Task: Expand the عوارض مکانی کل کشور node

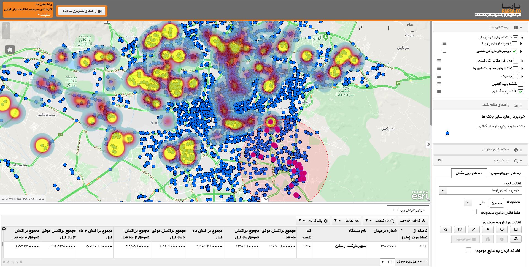Action: 522,61
